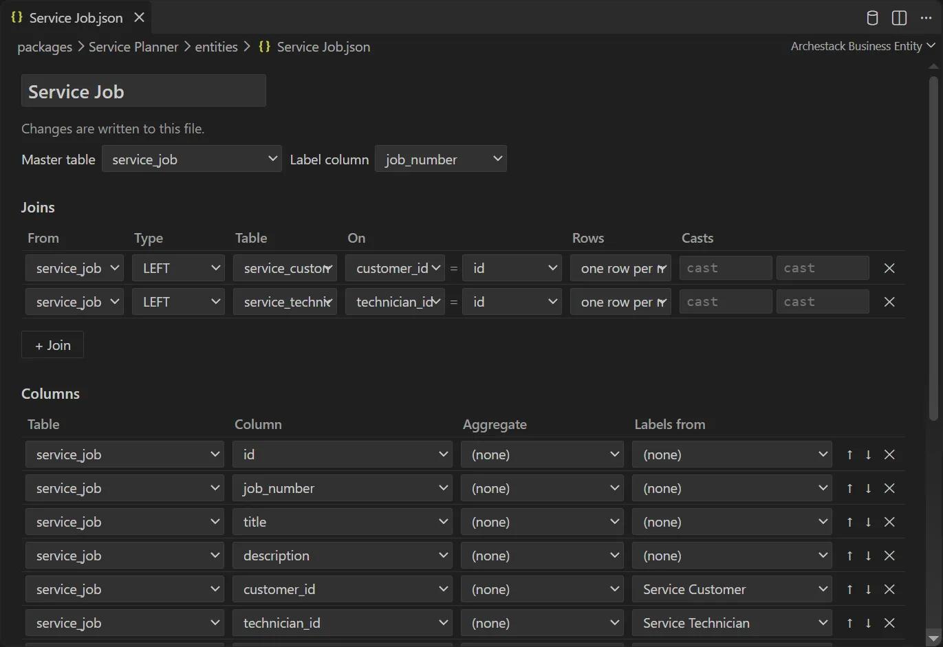The height and width of the screenshot is (647, 943).
Task: Move the customer_id column row up
Action: click(850, 589)
